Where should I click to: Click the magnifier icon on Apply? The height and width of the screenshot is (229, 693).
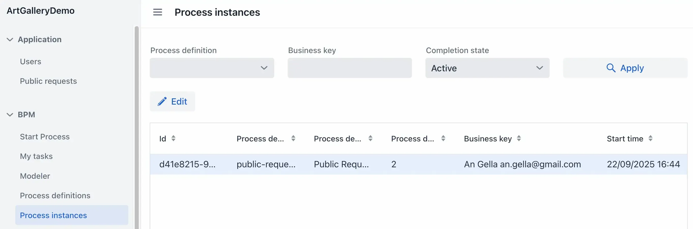(x=611, y=68)
